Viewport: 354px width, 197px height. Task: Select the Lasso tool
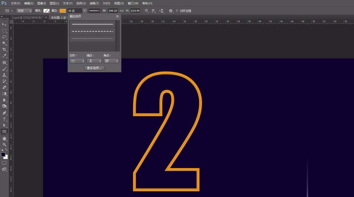coord(4,37)
